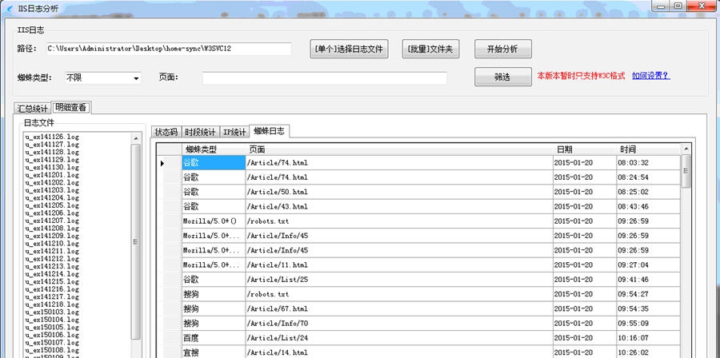This screenshot has width=720, height=358.
Task: Click the data grid vertical scrollbar thumb
Action: (x=686, y=171)
